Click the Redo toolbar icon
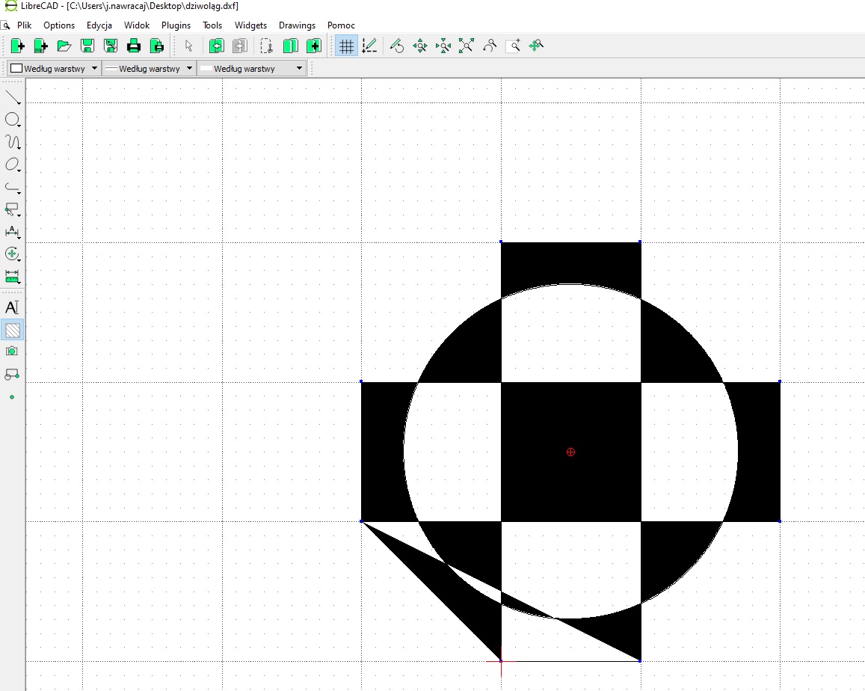Image resolution: width=865 pixels, height=691 pixels. (x=239, y=46)
